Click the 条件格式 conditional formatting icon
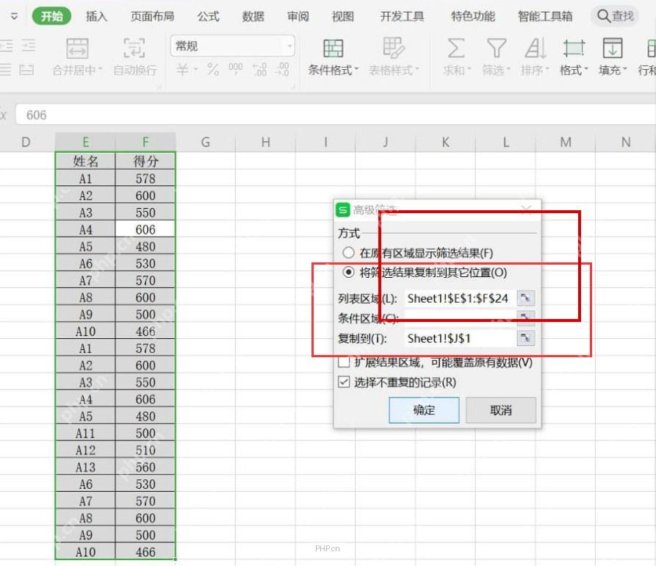656x566 pixels. pos(333,48)
